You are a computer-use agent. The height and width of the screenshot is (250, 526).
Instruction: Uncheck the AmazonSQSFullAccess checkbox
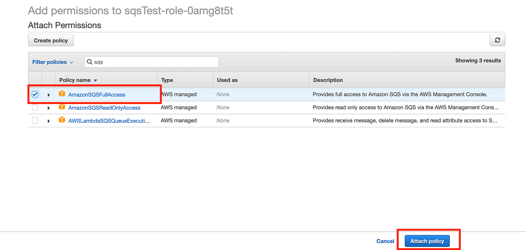coord(35,94)
